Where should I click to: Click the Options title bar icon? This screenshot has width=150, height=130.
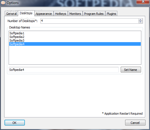3,3
